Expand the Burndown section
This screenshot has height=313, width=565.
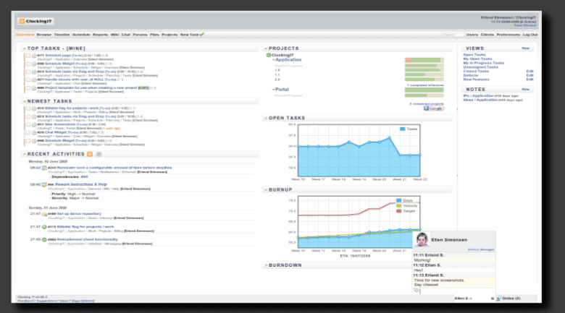click(x=266, y=265)
